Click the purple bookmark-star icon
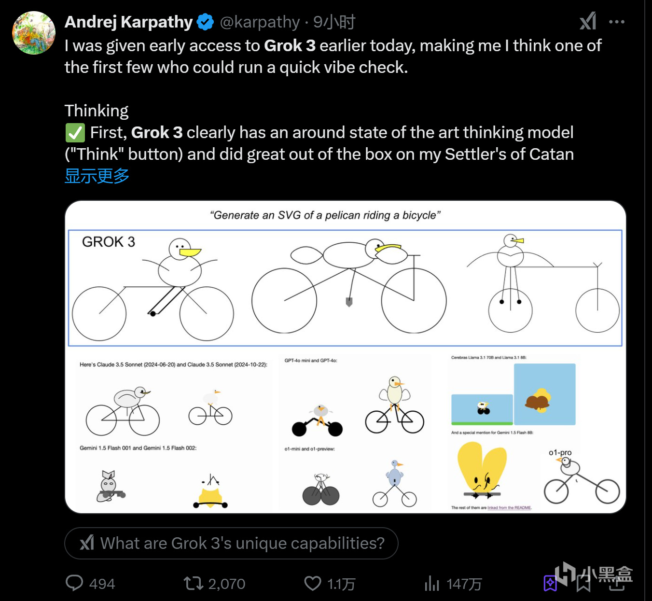The image size is (652, 601). tap(550, 583)
